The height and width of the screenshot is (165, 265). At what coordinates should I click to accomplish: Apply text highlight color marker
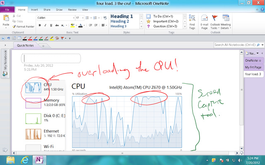tap(72, 25)
